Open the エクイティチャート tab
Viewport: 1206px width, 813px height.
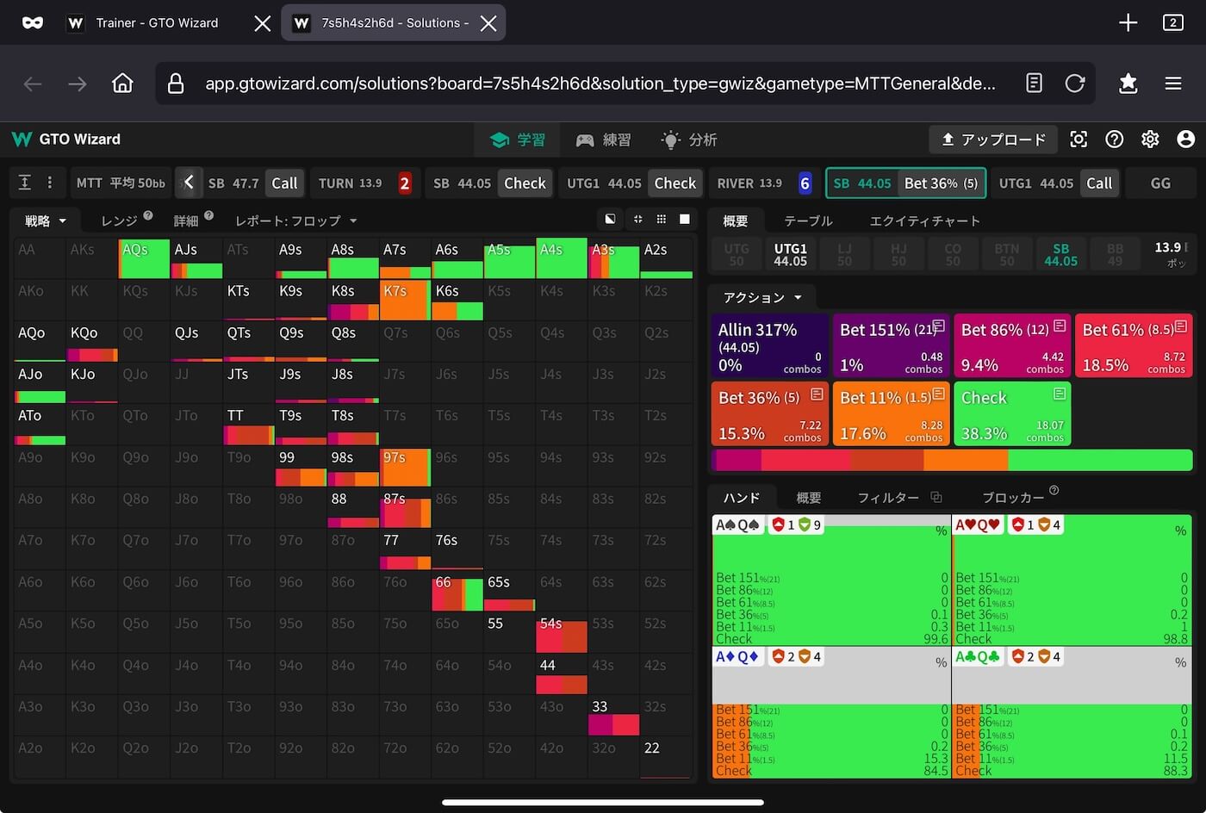[924, 221]
